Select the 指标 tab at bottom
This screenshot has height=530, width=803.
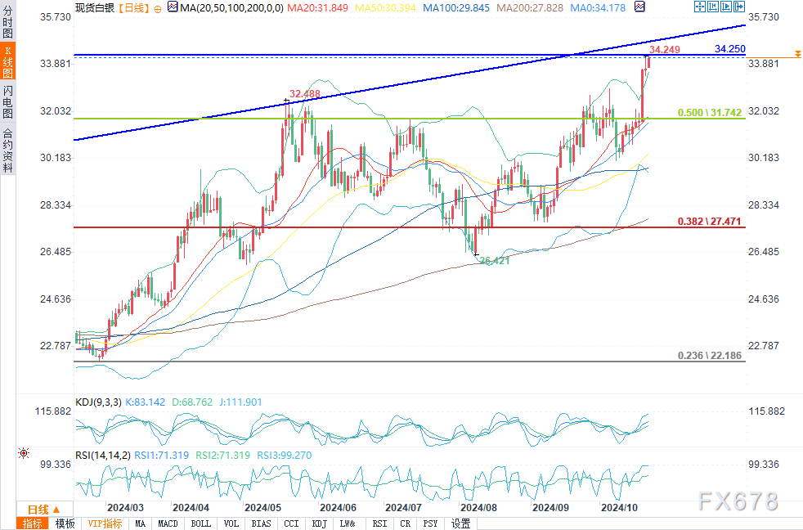coord(32,523)
